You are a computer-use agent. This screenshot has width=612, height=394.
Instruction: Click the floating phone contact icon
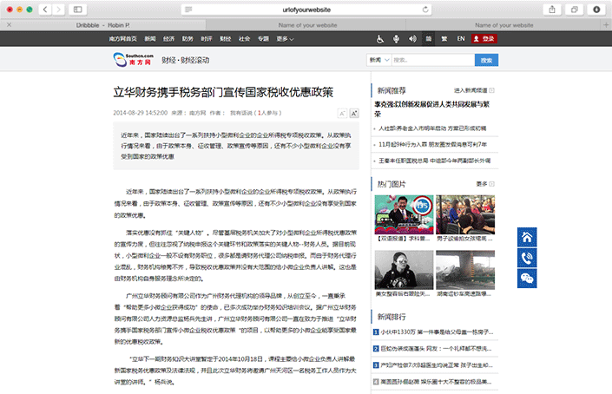[527, 258]
